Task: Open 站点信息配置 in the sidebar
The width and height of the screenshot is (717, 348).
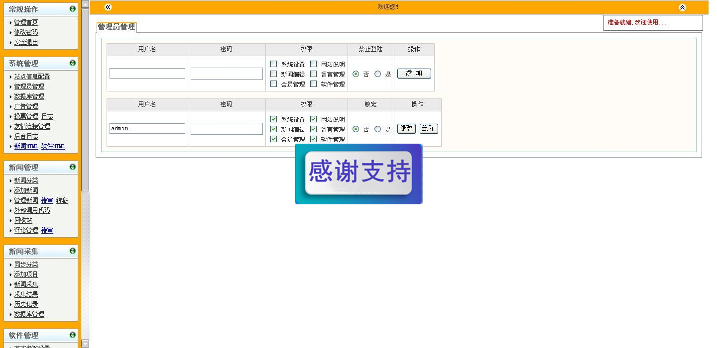Action: (32, 77)
